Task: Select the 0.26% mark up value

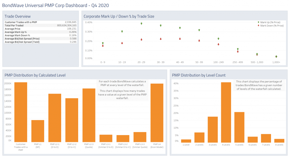Action: pos(73,32)
